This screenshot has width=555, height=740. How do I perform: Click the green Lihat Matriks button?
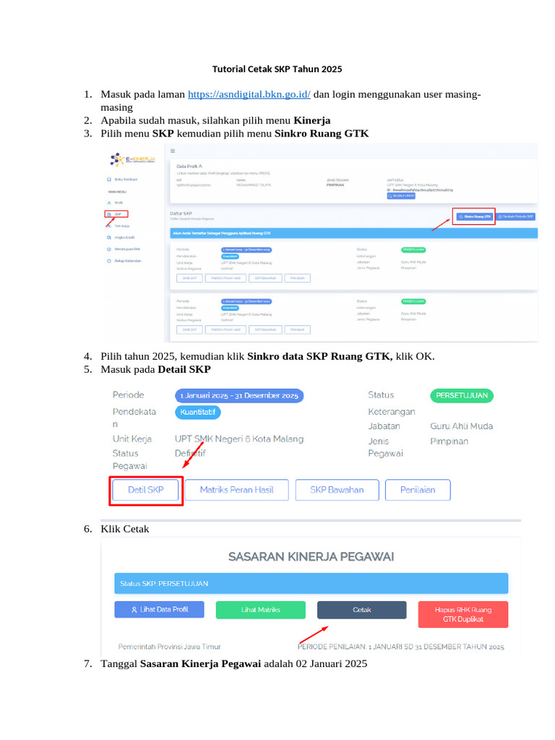click(260, 610)
